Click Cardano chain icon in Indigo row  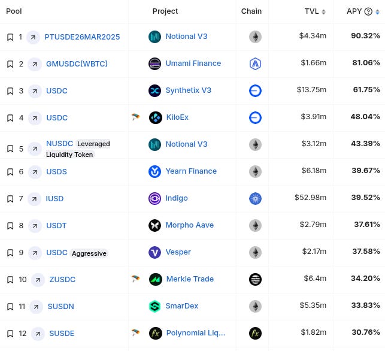pos(255,198)
